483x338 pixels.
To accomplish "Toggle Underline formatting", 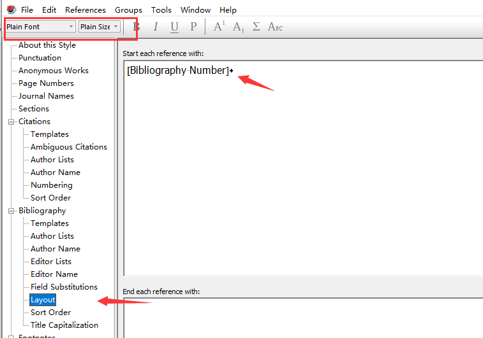I will coord(174,27).
